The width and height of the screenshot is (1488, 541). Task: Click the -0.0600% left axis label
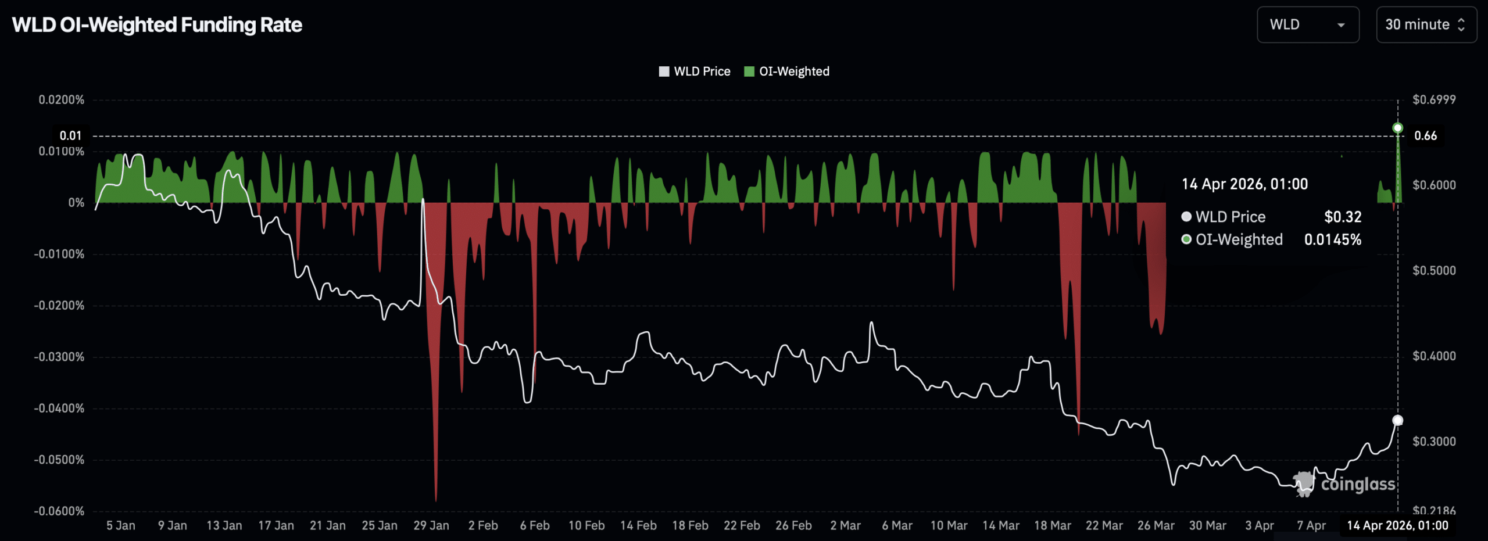(x=59, y=511)
